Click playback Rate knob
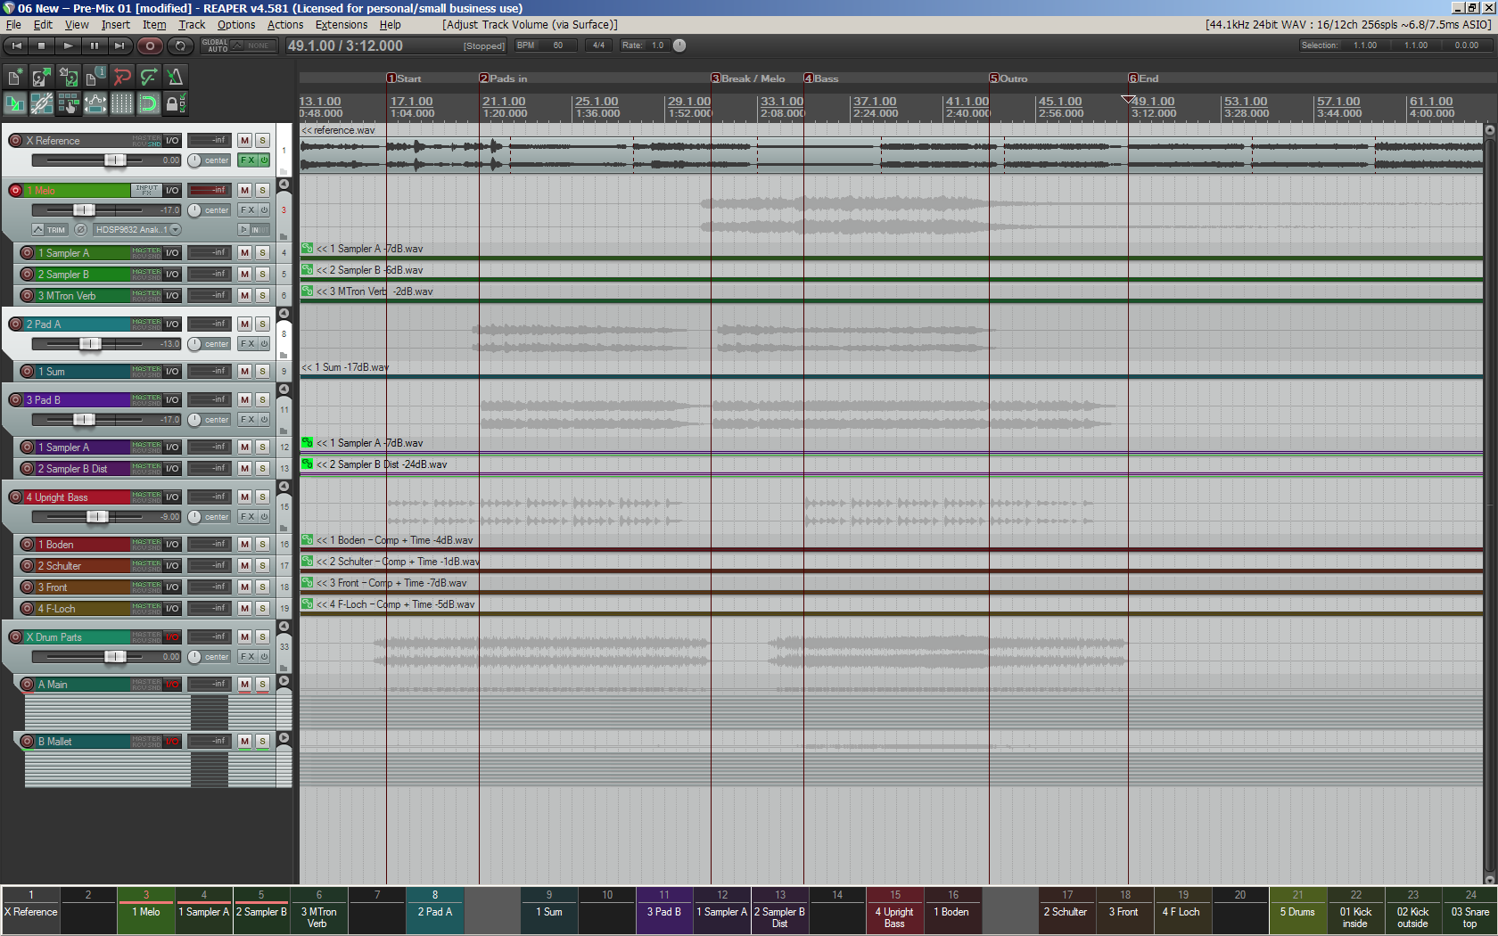1498x936 pixels. click(x=679, y=45)
